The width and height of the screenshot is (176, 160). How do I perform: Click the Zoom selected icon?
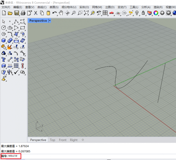click(x=93, y=13)
